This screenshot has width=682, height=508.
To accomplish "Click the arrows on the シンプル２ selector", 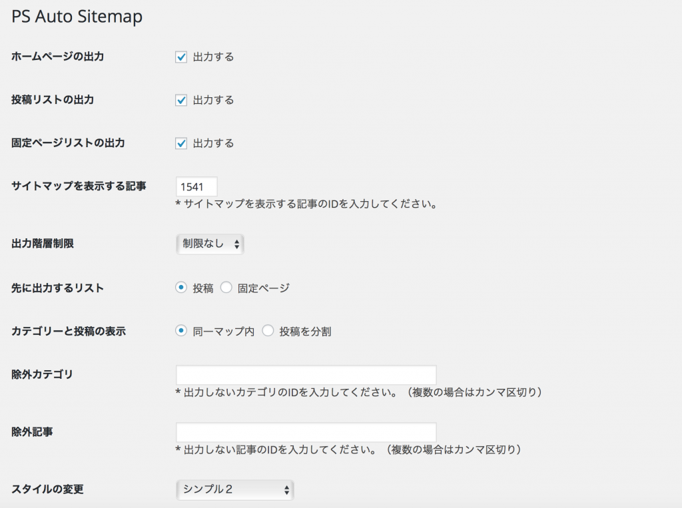I will coord(286,490).
